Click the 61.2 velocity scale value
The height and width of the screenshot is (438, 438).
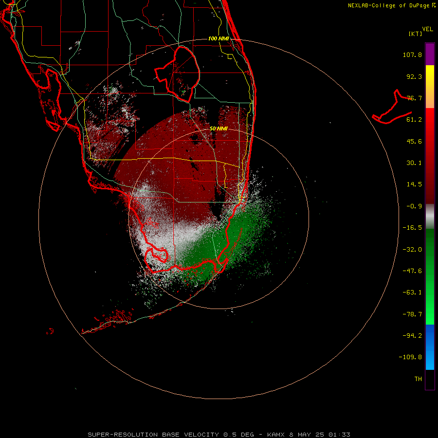tap(414, 120)
